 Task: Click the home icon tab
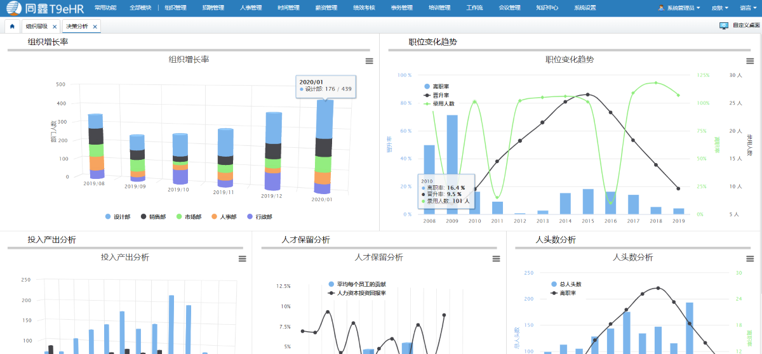coord(12,27)
